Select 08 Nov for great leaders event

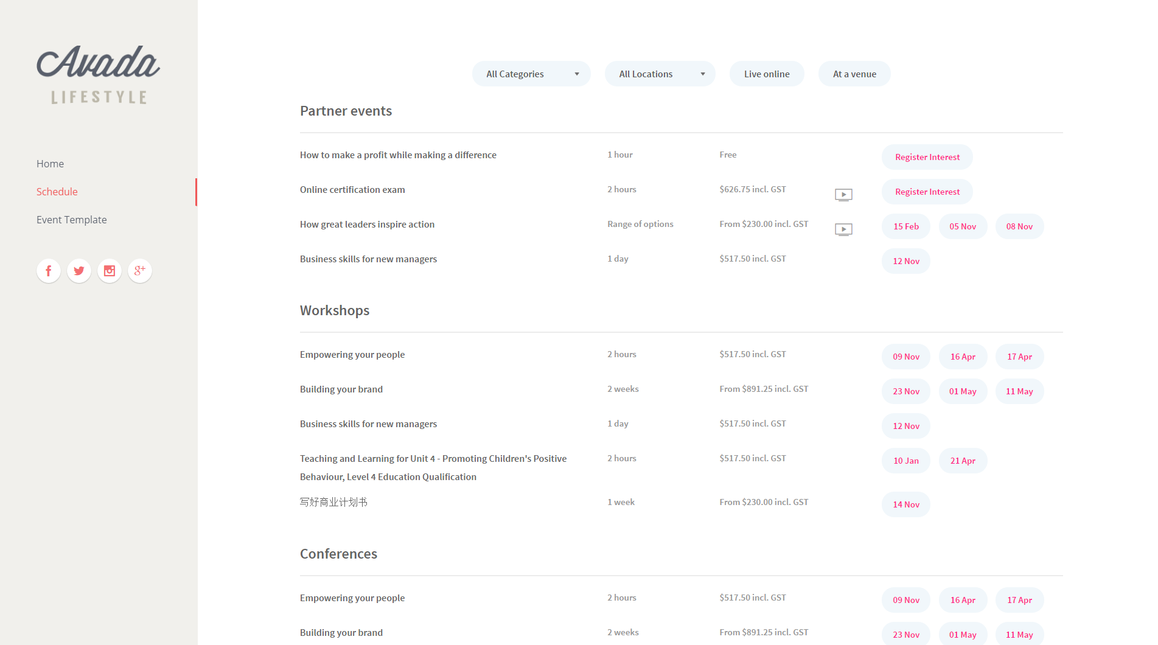[1019, 226]
